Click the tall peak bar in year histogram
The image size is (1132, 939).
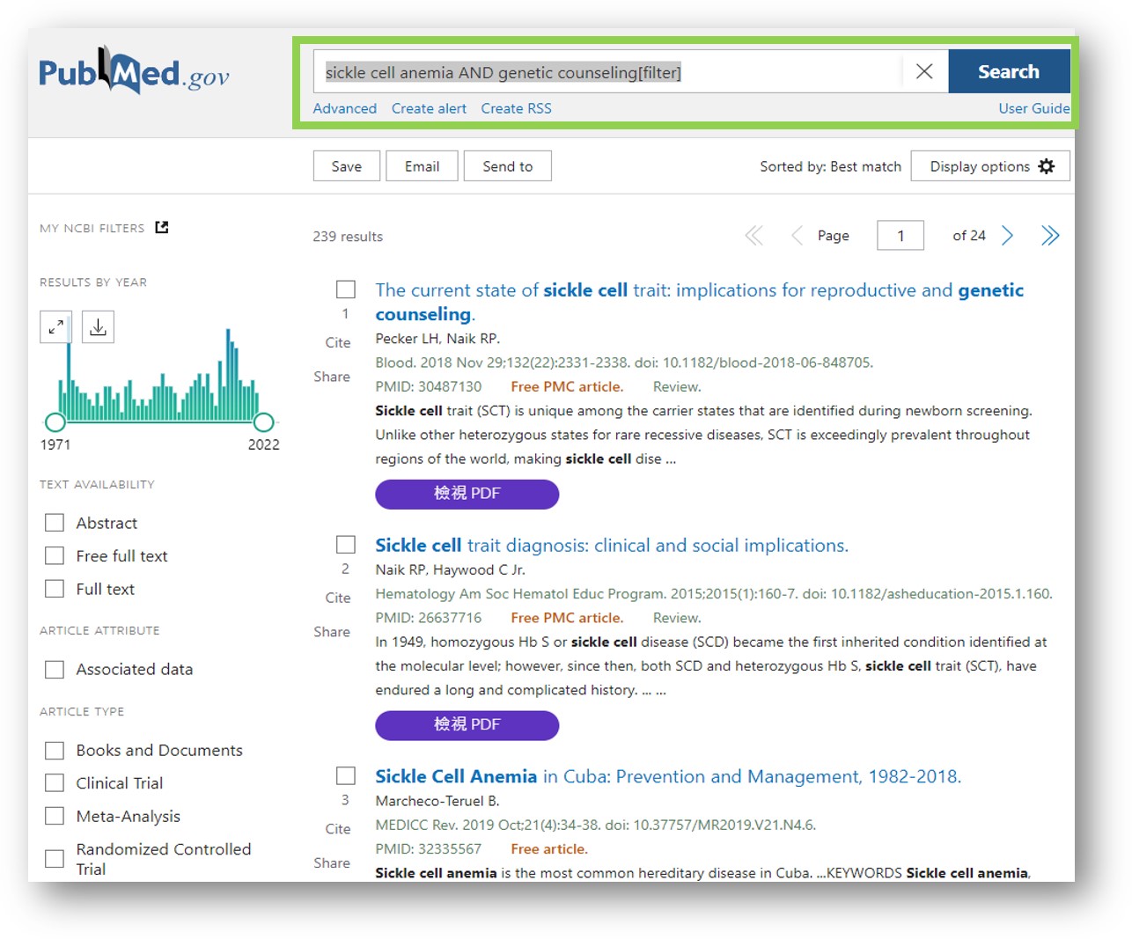[228, 375]
